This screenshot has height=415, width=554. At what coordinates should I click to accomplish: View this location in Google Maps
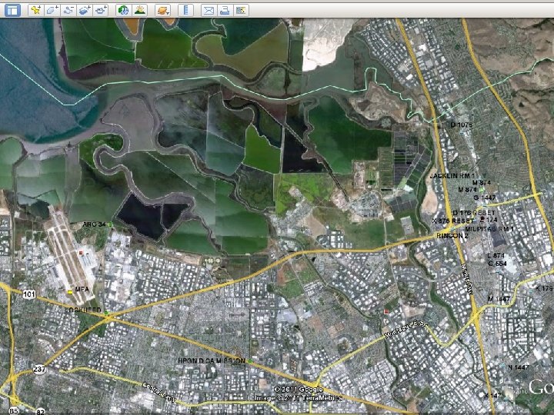pyautogui.click(x=241, y=10)
